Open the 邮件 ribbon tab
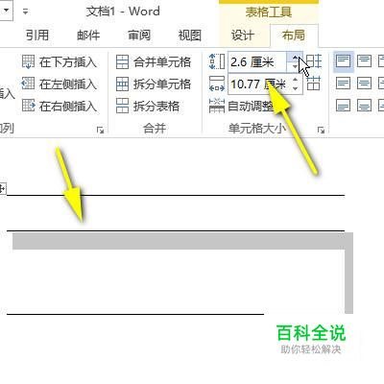The width and height of the screenshot is (384, 384). click(88, 35)
